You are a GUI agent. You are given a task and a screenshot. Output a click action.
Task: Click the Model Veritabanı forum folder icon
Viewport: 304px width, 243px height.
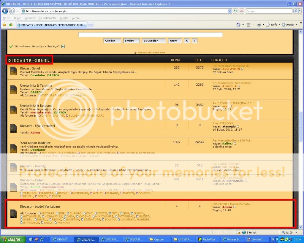[13, 214]
